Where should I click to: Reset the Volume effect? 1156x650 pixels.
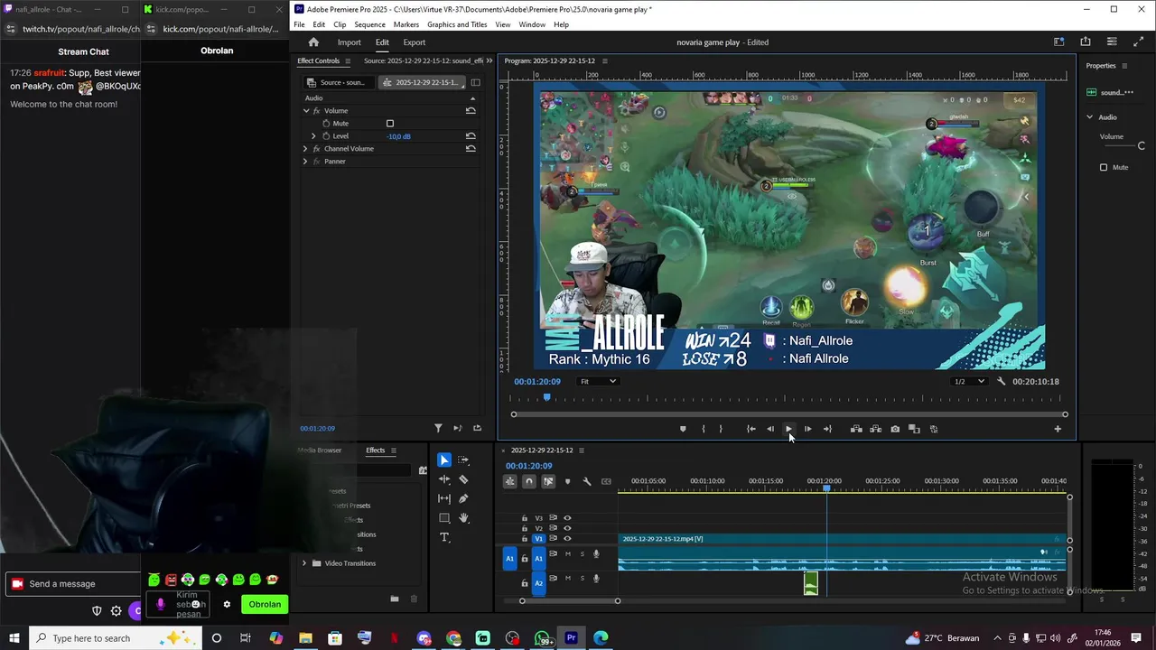coord(471,110)
